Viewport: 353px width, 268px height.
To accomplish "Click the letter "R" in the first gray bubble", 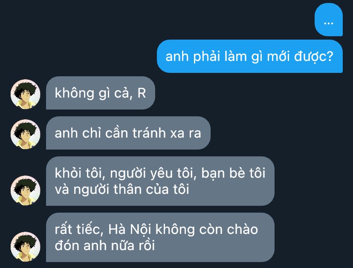I will click(x=142, y=93).
